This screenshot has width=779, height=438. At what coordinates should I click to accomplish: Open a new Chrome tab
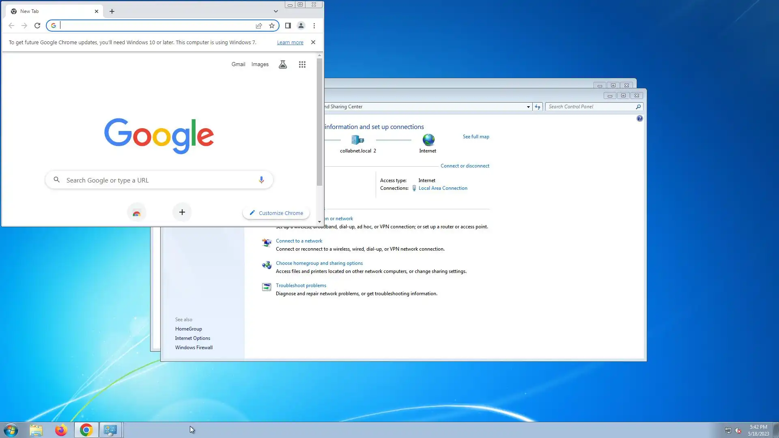tap(112, 11)
